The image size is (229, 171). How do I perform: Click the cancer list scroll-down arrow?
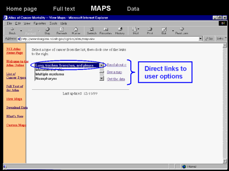[x=102, y=78]
